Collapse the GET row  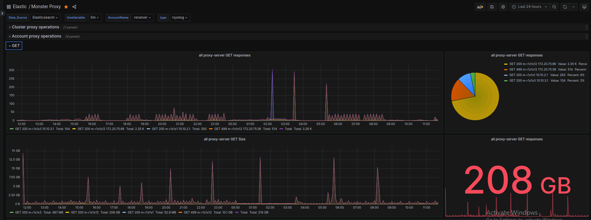[14, 46]
